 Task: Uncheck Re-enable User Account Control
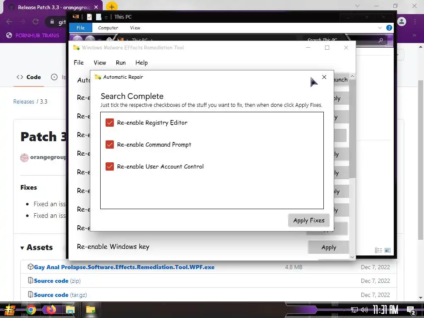coord(109,166)
